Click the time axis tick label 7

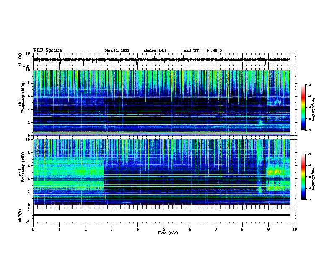(x=216, y=229)
